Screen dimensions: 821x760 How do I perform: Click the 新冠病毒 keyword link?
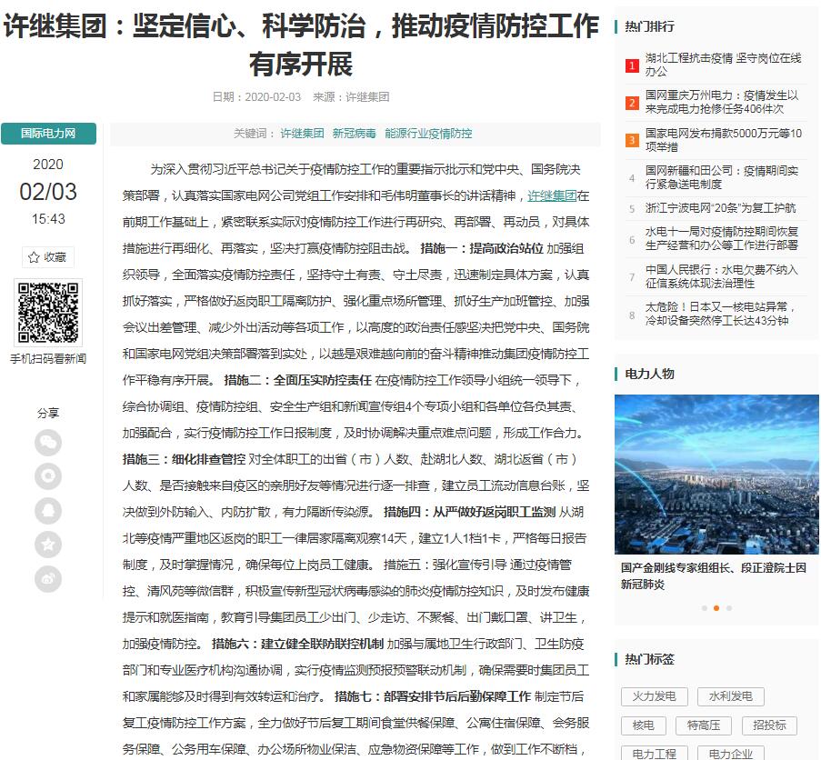[x=355, y=134]
